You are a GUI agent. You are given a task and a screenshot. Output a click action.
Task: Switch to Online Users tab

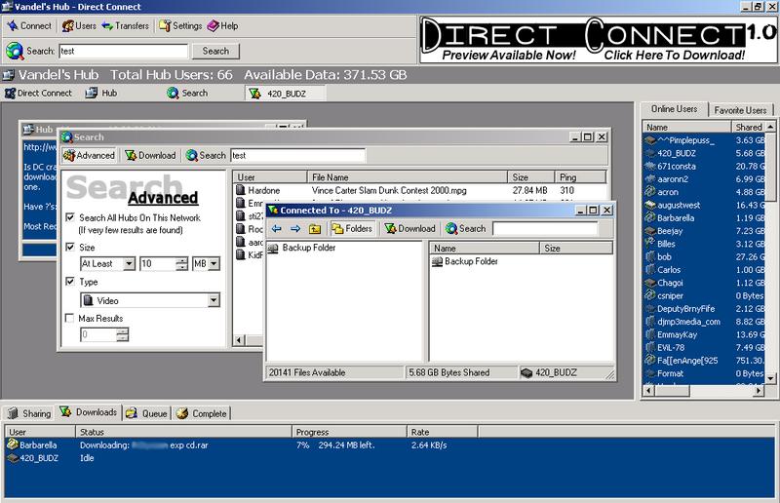click(674, 109)
